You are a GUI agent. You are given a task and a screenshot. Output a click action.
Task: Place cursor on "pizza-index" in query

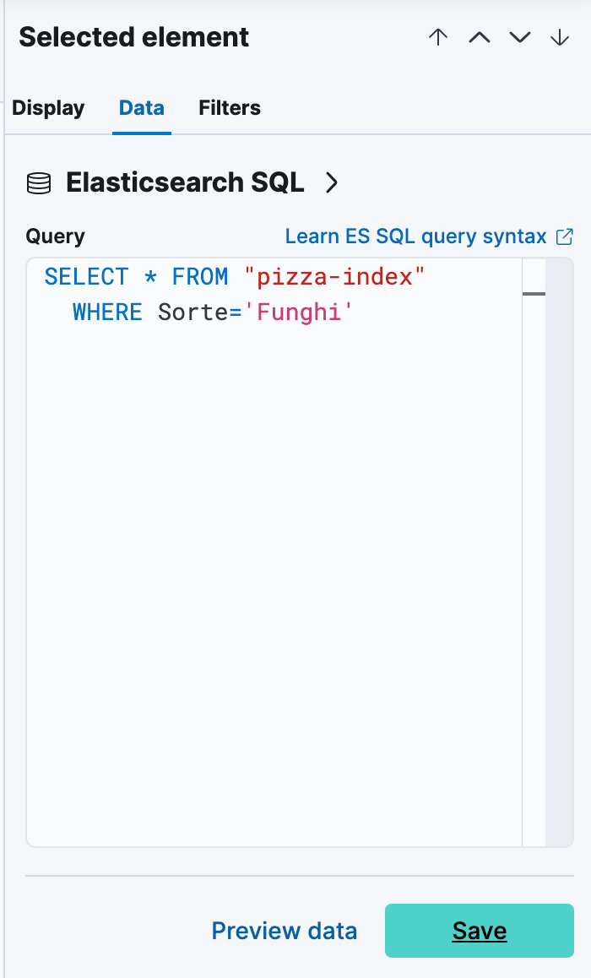333,277
